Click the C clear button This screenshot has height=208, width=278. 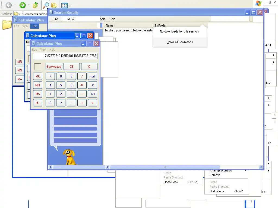(89, 67)
